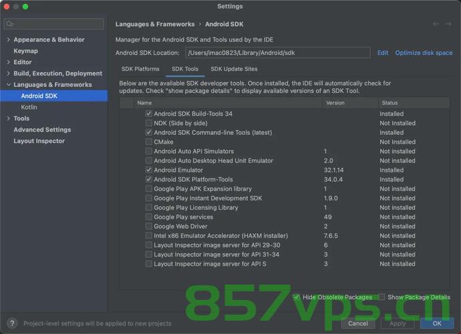Uncheck Android SDK Command-line Tools (latest)
Viewport: 461px width, 334px height.
149,132
